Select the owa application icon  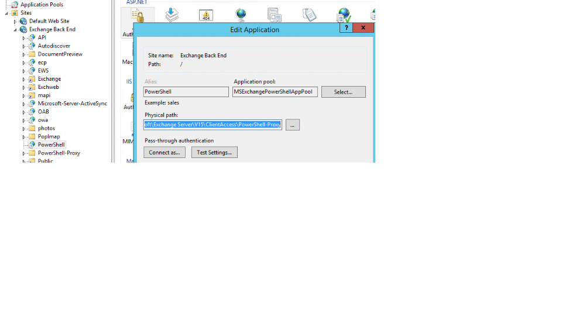click(32, 120)
